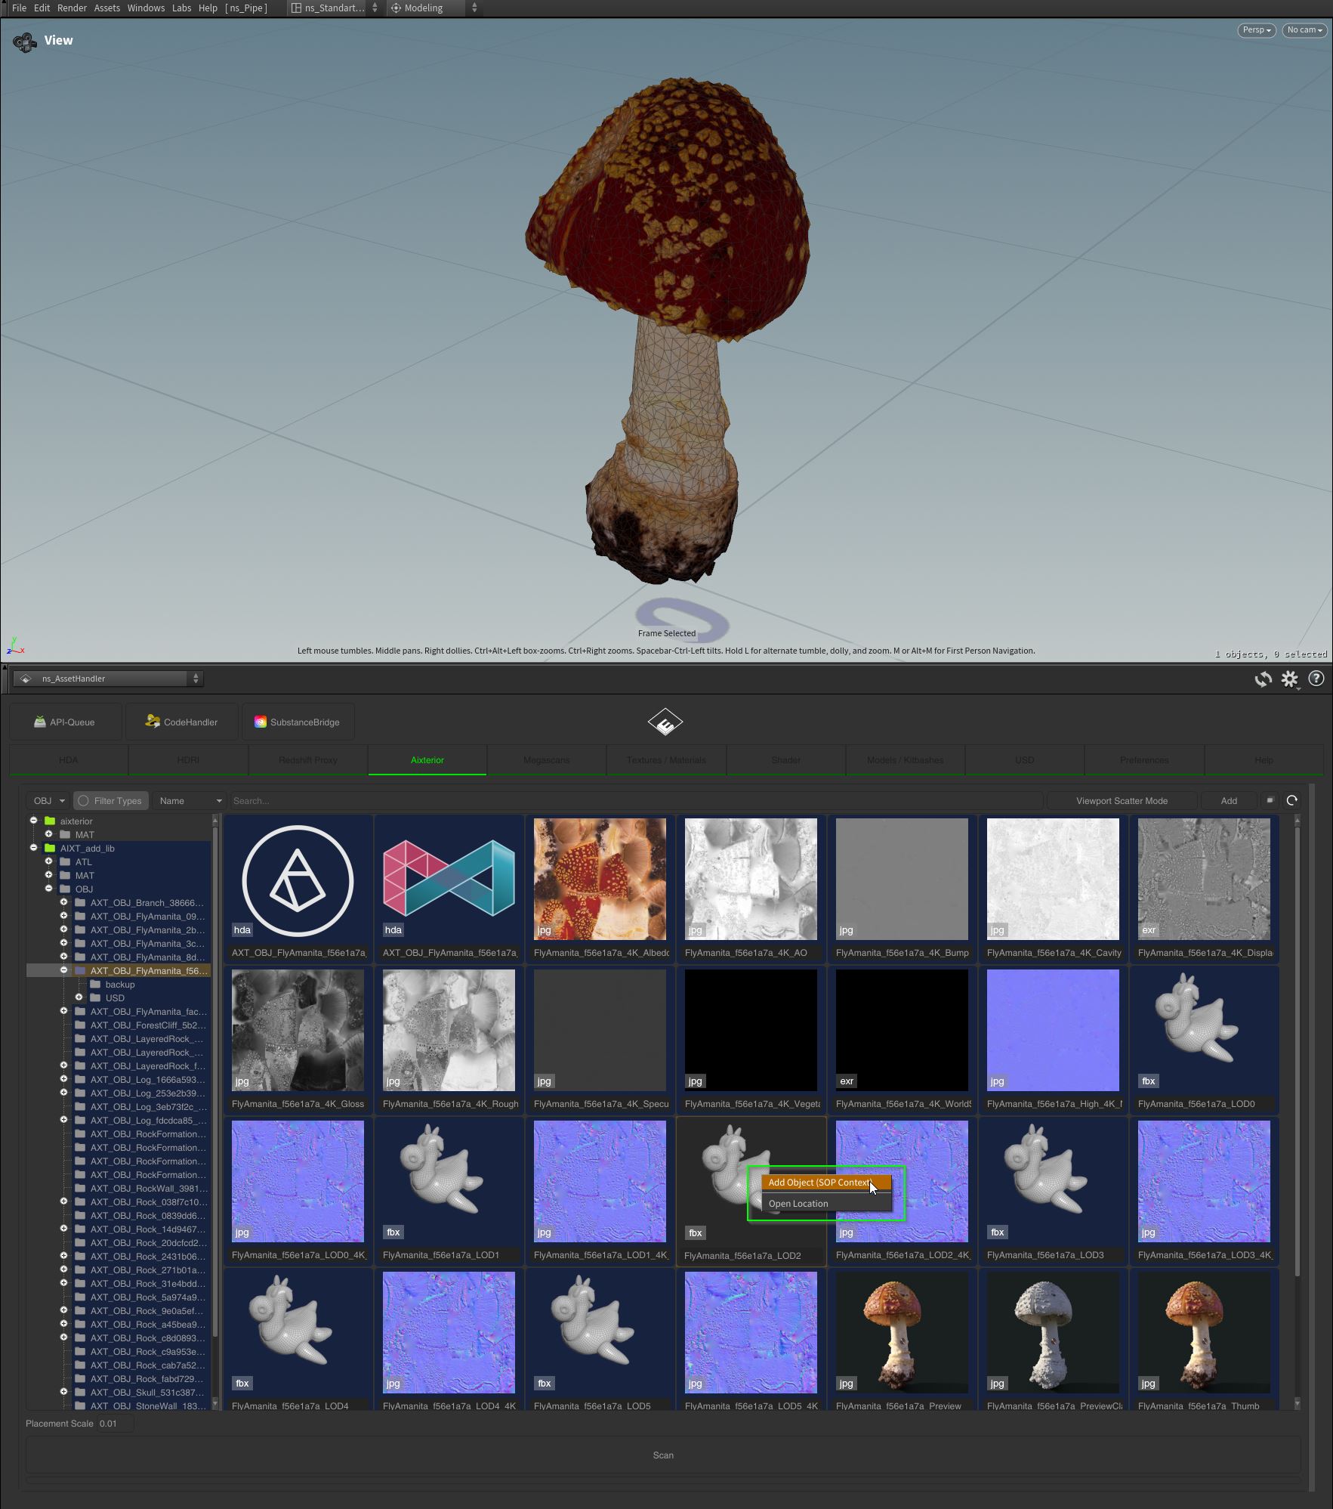Launch the CodeHandler tool
This screenshot has width=1333, height=1509.
click(182, 722)
